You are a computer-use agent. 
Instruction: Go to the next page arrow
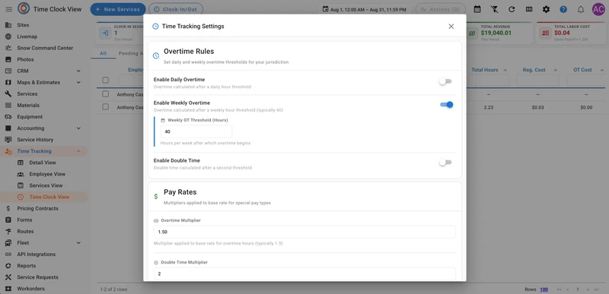click(588, 289)
